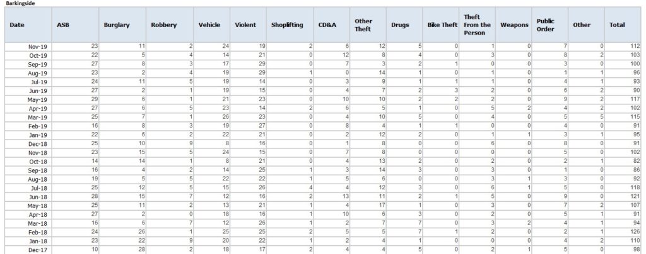Select the Drugs column header
Viewport: 646px width, 254px height.
tap(400, 25)
